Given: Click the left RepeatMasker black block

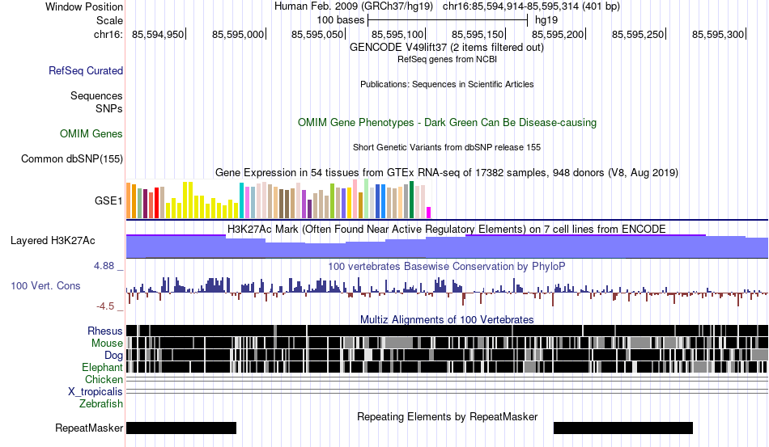Looking at the screenshot, I should point(181,428).
